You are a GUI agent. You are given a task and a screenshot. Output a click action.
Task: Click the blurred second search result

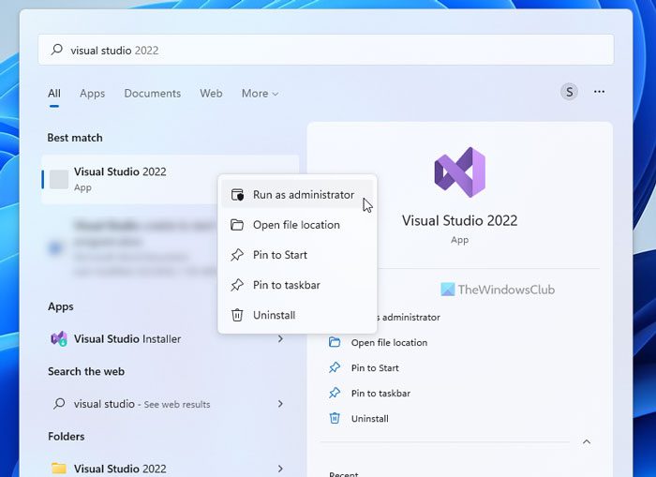[x=132, y=248]
